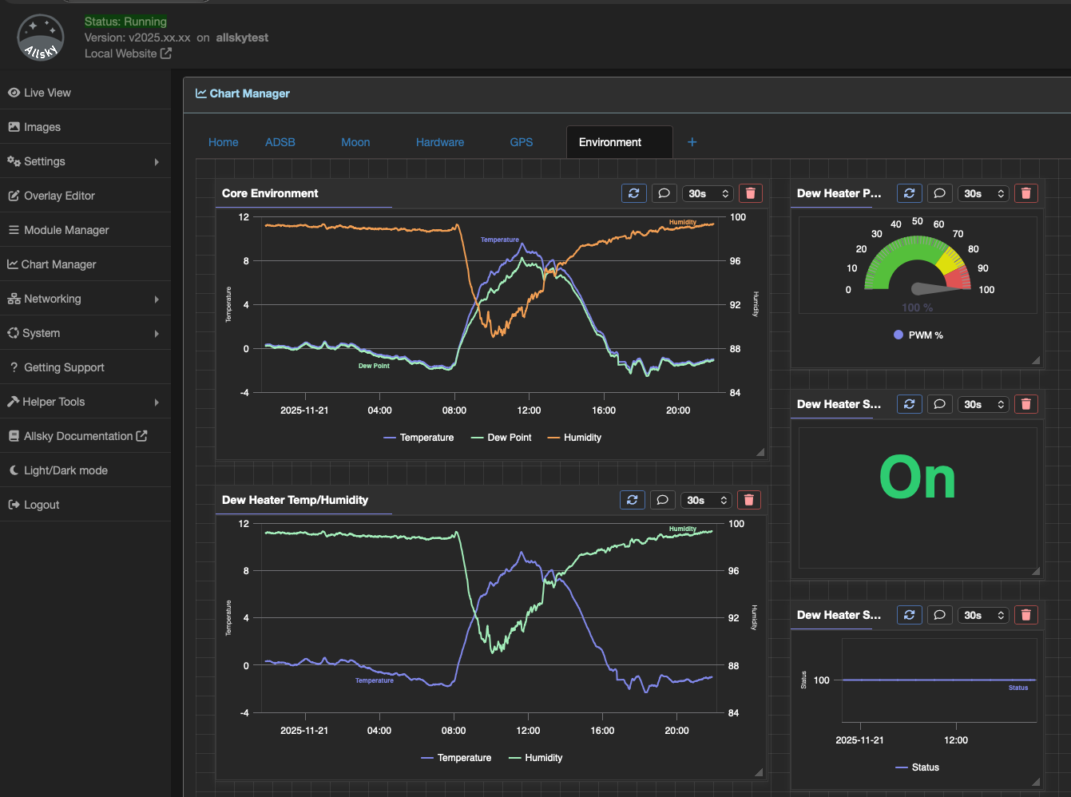Open the Local Website link

pos(121,53)
